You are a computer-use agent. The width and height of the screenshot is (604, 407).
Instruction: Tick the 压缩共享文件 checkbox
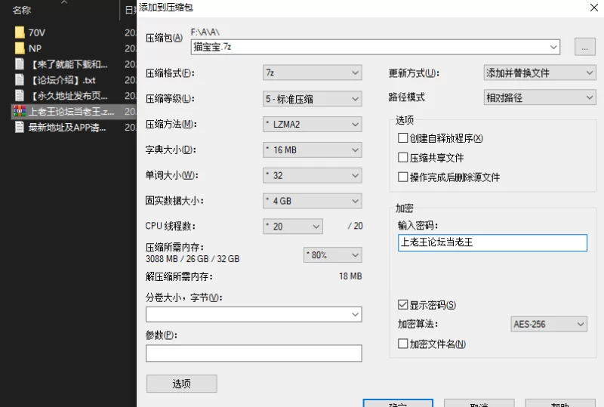pyautogui.click(x=402, y=157)
